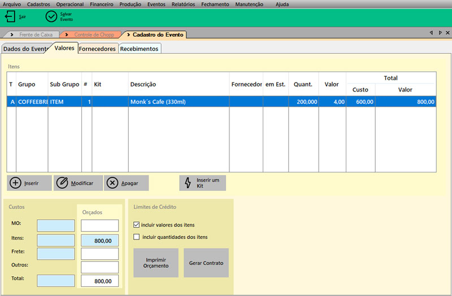This screenshot has height=296, width=452.
Task: Open the Financeiro menu
Action: pos(102,5)
